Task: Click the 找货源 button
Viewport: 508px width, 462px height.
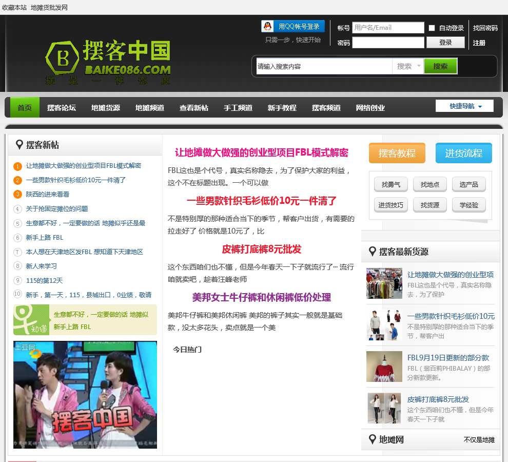Action: [430, 205]
